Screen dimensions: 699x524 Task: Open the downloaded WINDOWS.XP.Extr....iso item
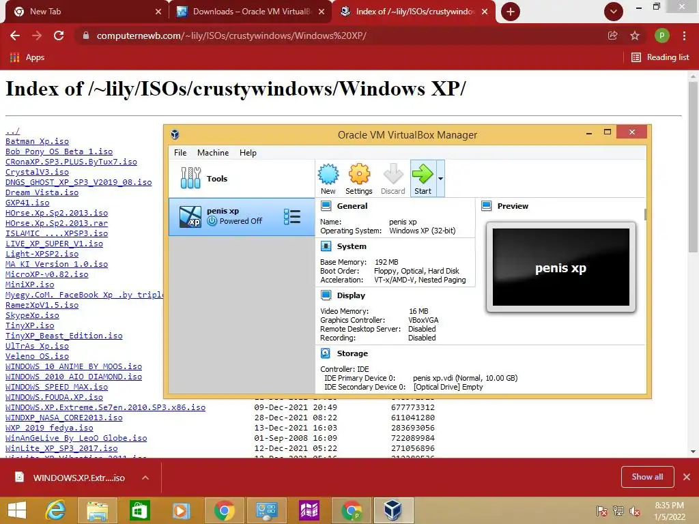[x=71, y=478]
